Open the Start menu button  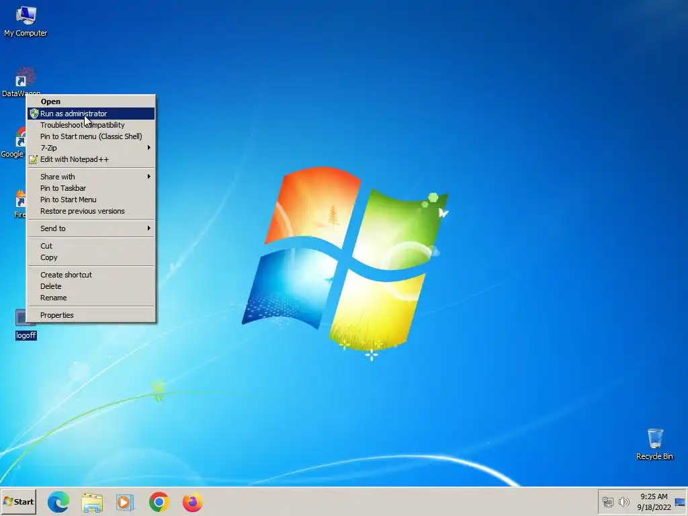click(18, 501)
